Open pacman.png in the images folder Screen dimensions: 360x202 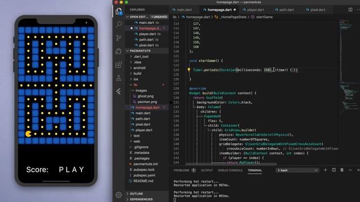(147, 102)
